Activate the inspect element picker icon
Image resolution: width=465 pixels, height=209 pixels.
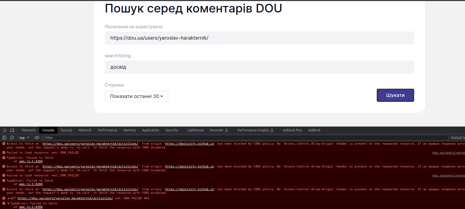(4, 130)
